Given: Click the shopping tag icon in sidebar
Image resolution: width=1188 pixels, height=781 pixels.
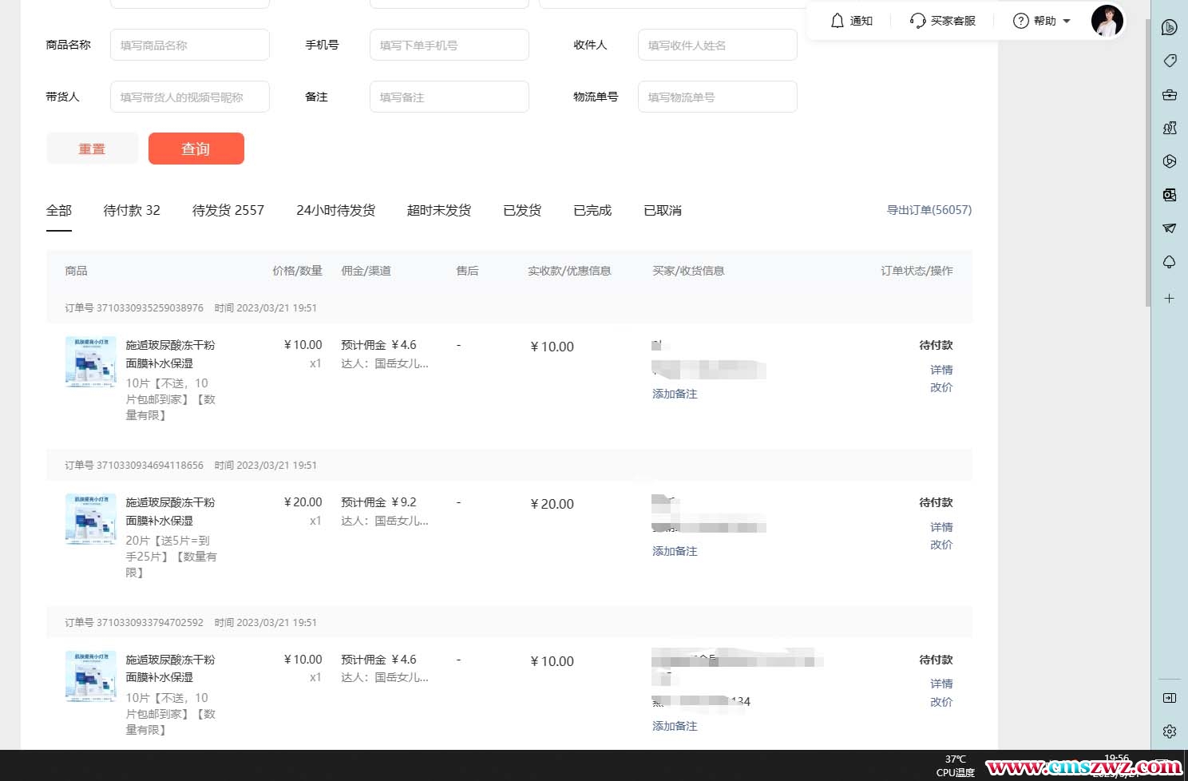Looking at the screenshot, I should pyautogui.click(x=1170, y=61).
